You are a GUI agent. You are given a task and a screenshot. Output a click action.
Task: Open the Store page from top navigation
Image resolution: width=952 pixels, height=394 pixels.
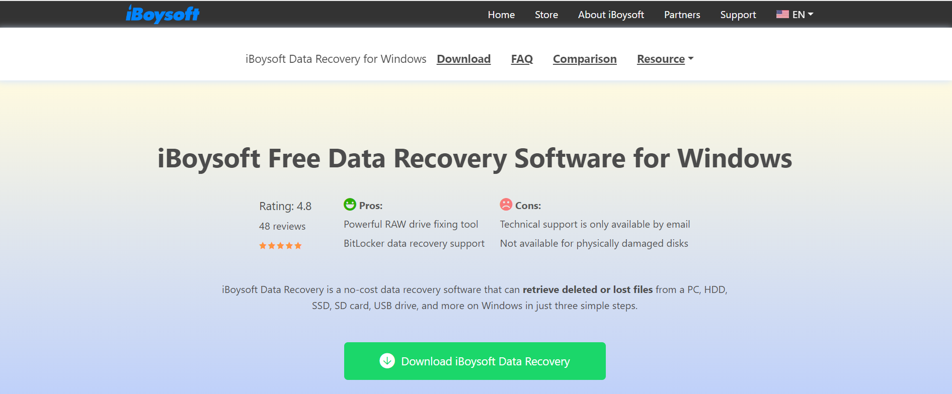546,15
